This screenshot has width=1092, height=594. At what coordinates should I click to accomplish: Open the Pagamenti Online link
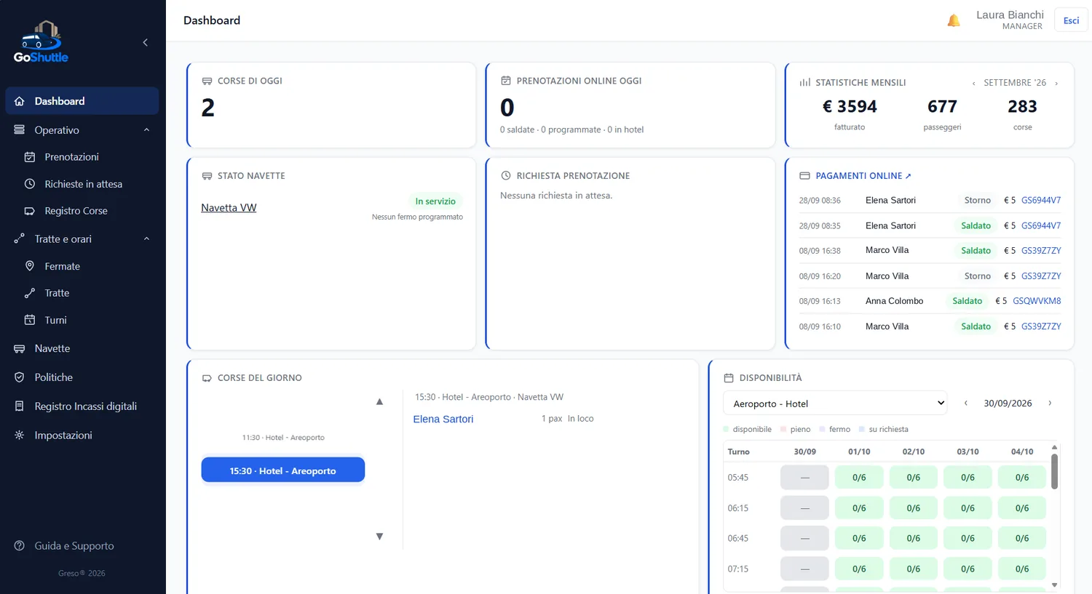(x=863, y=176)
